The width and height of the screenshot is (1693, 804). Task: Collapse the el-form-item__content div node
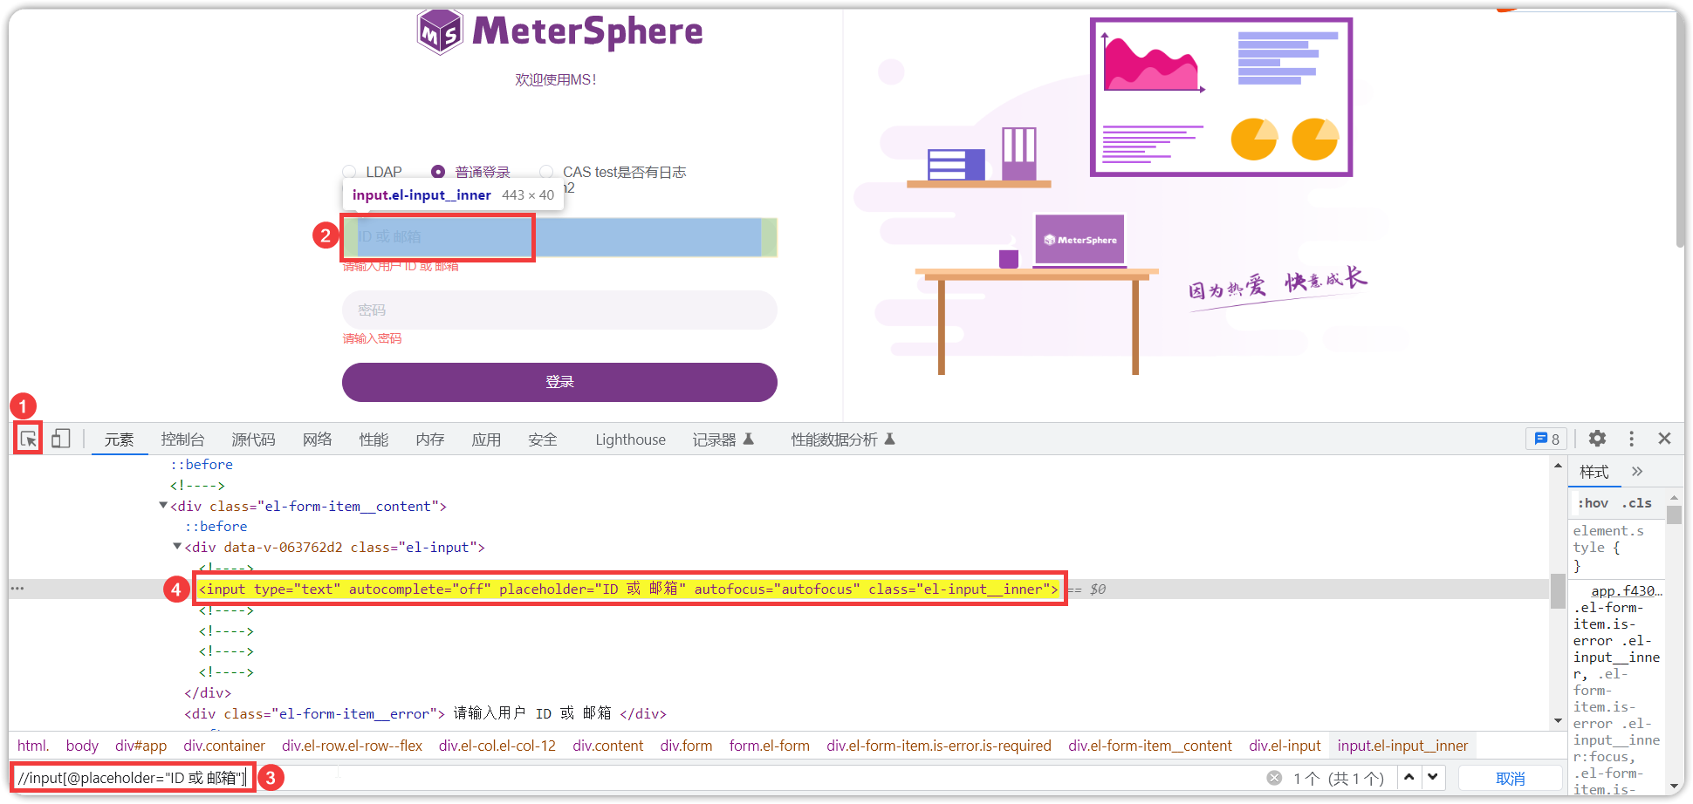163,506
